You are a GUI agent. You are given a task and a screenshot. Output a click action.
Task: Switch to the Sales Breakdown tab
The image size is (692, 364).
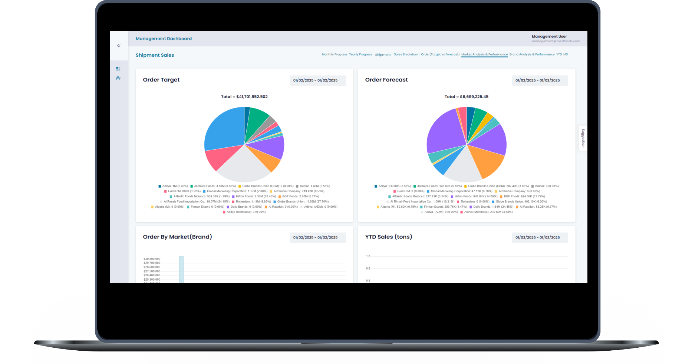coord(406,54)
